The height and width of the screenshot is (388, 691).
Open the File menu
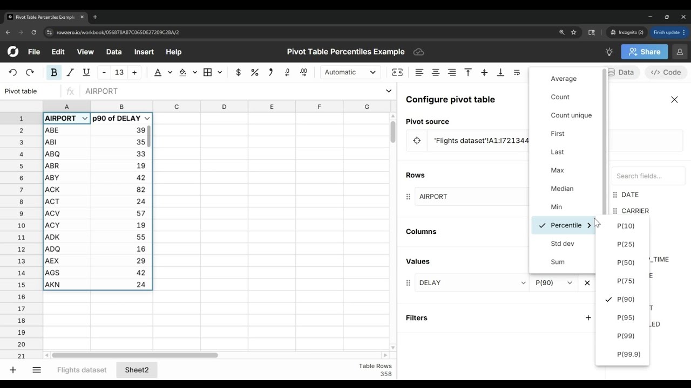pyautogui.click(x=34, y=52)
